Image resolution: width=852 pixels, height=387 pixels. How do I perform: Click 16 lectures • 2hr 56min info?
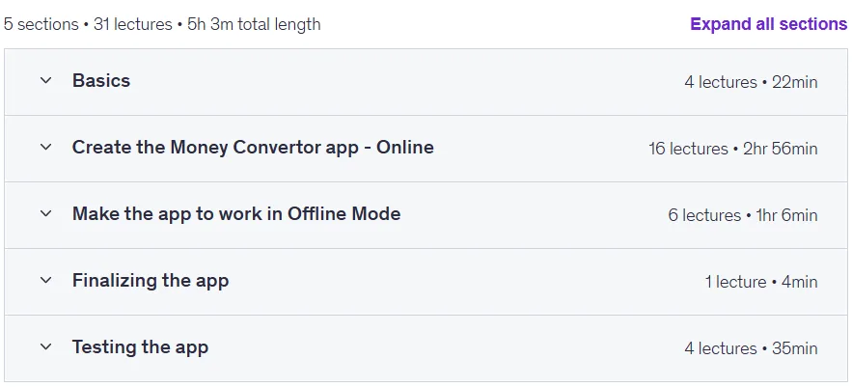point(733,149)
